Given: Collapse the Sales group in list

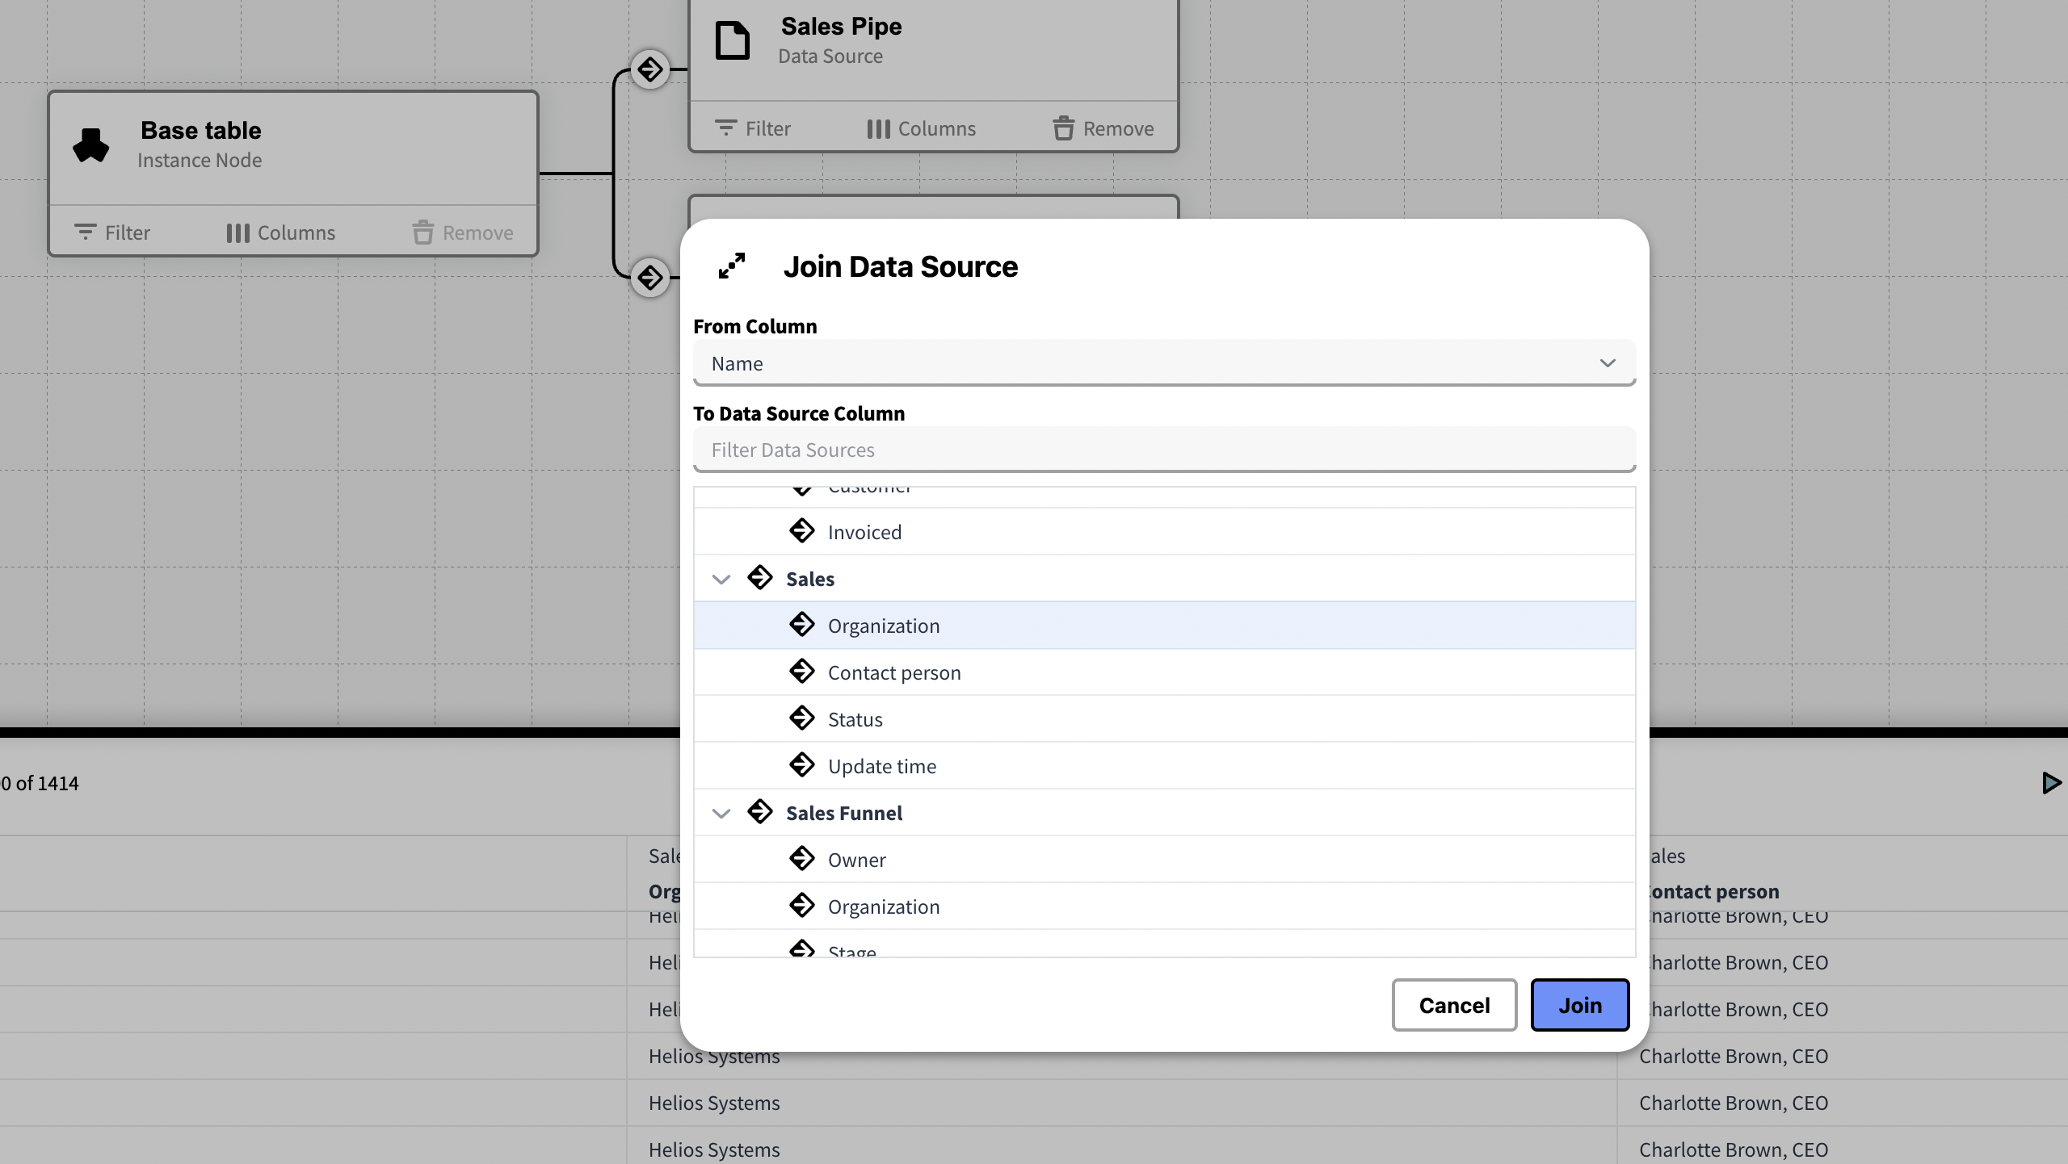Looking at the screenshot, I should [x=721, y=579].
